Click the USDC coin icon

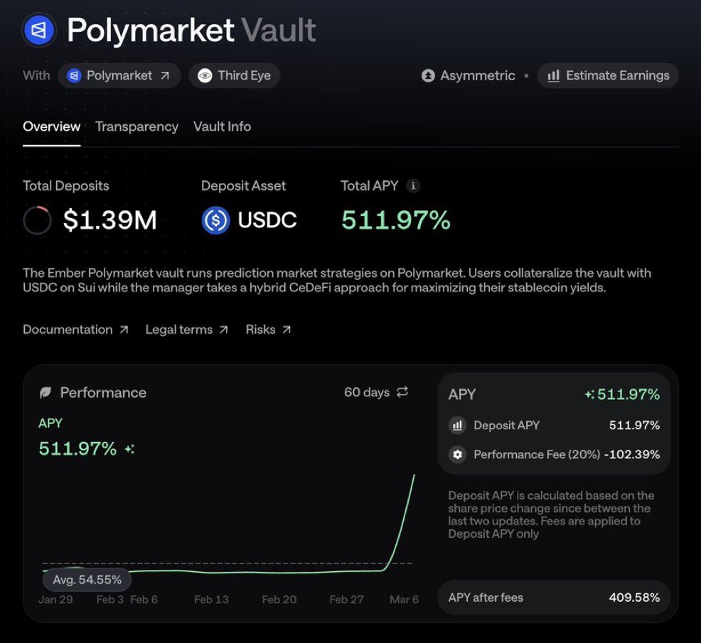215,220
